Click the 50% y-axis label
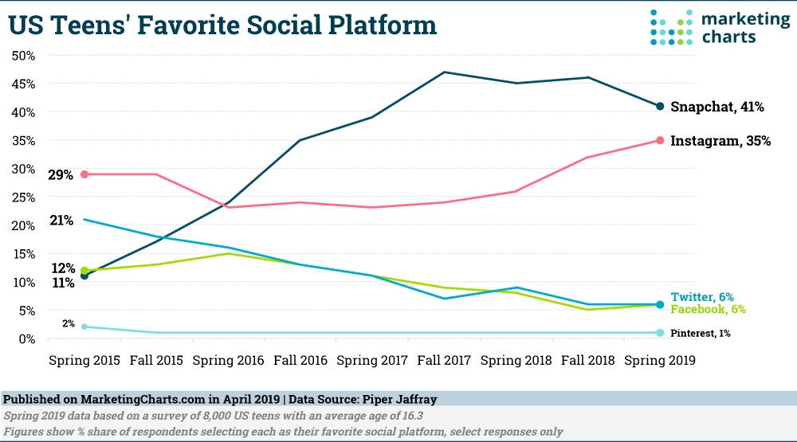 tap(23, 56)
